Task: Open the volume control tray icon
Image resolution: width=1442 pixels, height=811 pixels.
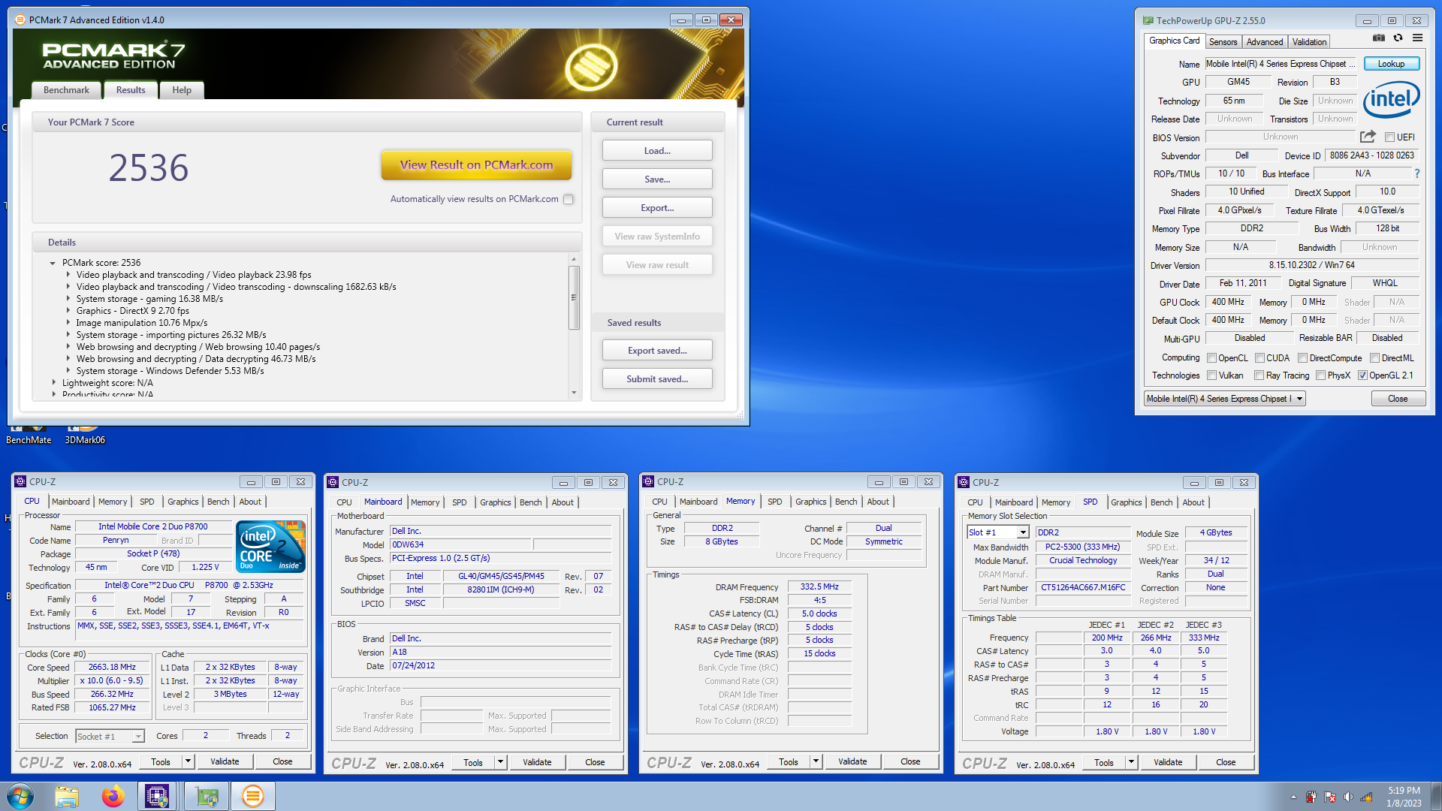Action: [1348, 797]
